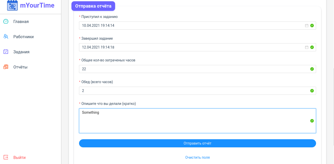This screenshot has width=334, height=164.
Task: Click the description textarea containing Something
Action: [x=197, y=121]
